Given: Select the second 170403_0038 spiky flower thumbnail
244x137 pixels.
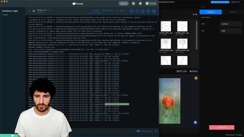Looking at the screenshot, I should [x=182, y=44].
